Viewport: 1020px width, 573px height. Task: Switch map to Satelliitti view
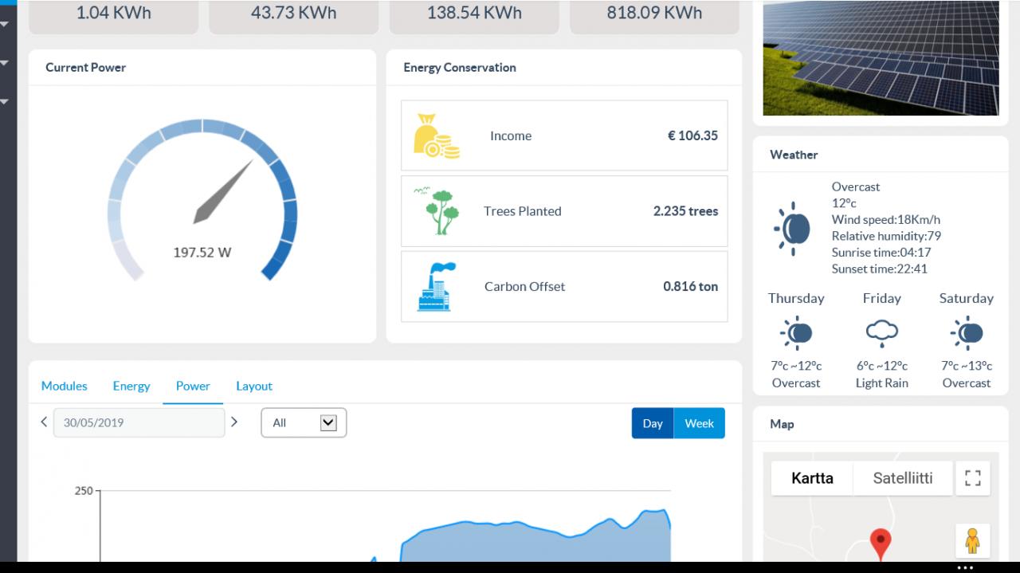click(903, 478)
